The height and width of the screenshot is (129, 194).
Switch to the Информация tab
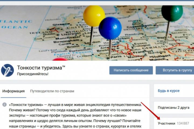(13, 91)
